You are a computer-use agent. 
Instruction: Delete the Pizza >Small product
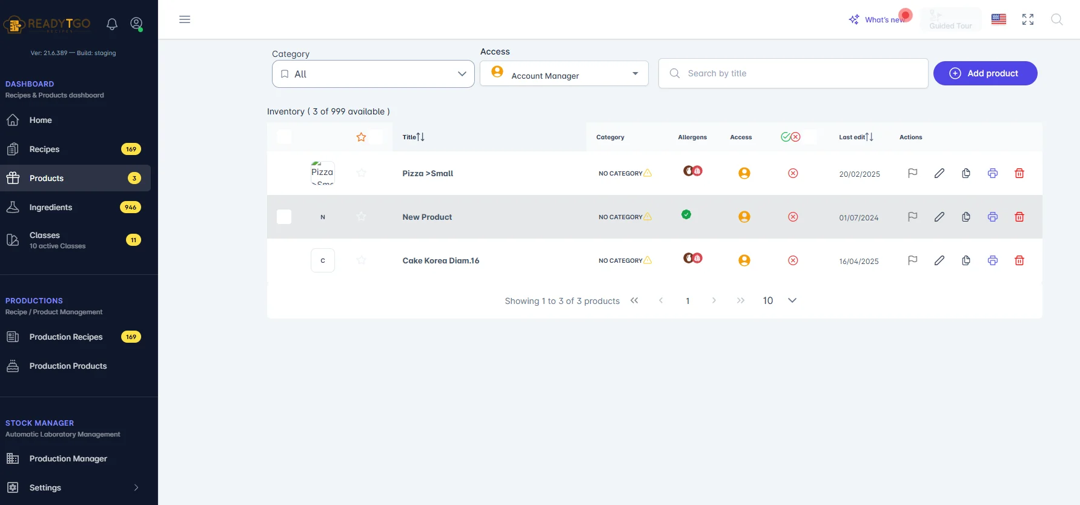click(1019, 173)
